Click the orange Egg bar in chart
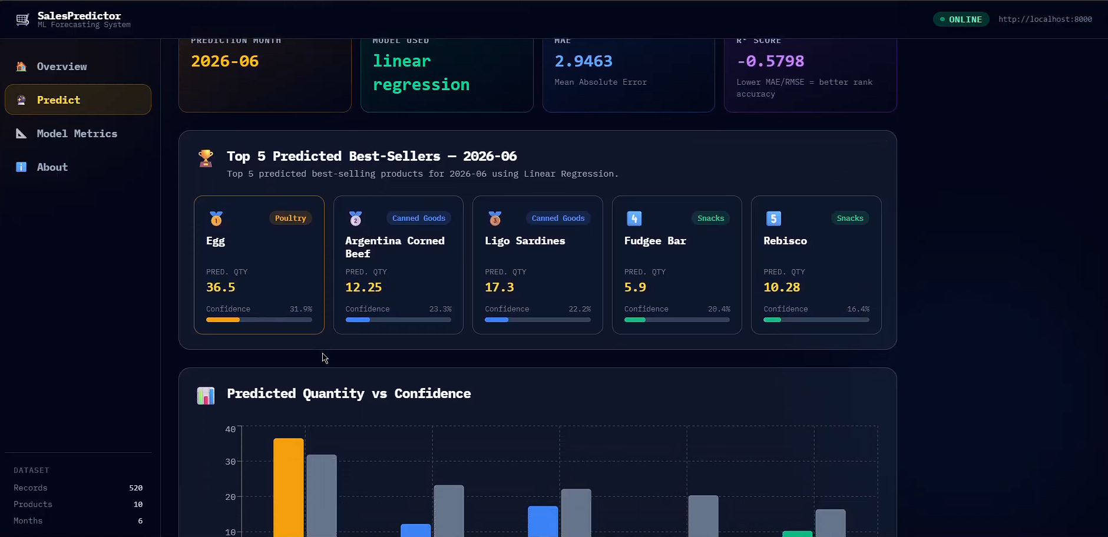Screen dimensions: 1108x537 (289, 488)
